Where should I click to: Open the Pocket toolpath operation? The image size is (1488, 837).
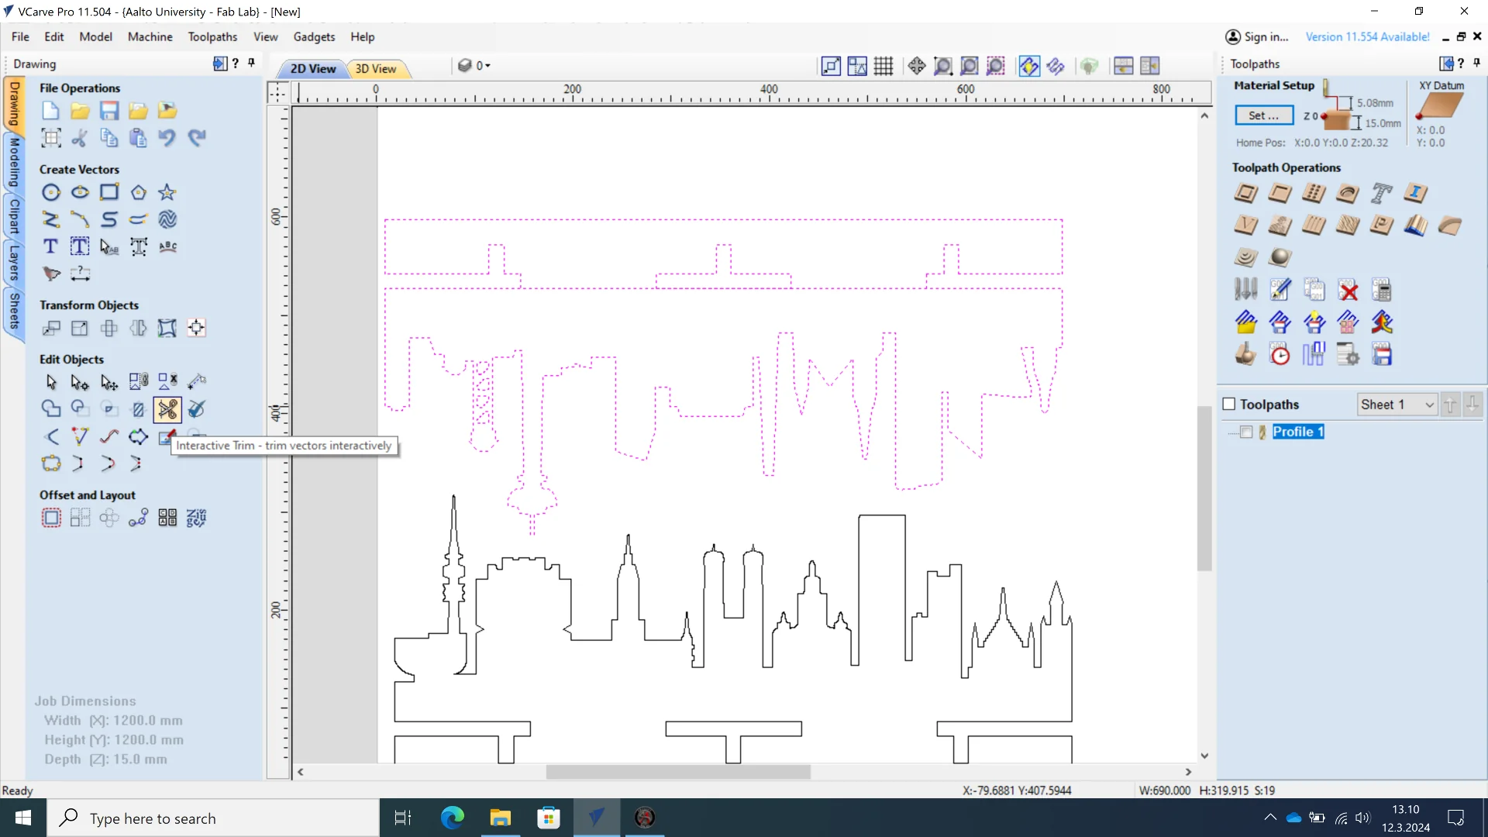coord(1280,193)
